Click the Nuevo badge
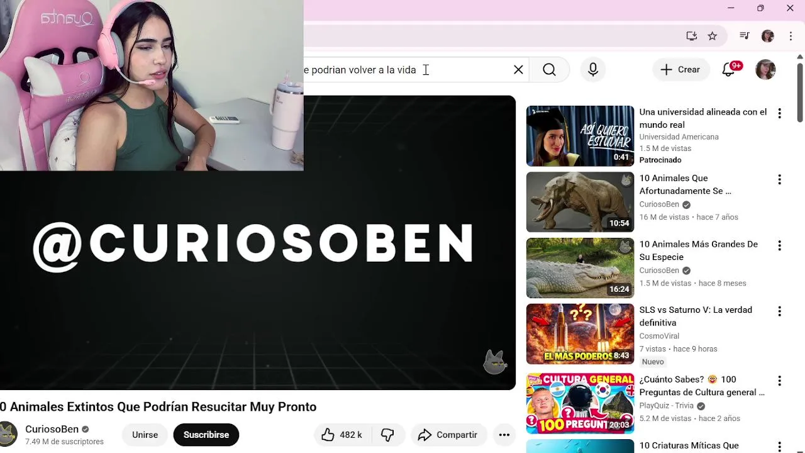Viewport: 805px width, 453px height. pos(653,362)
